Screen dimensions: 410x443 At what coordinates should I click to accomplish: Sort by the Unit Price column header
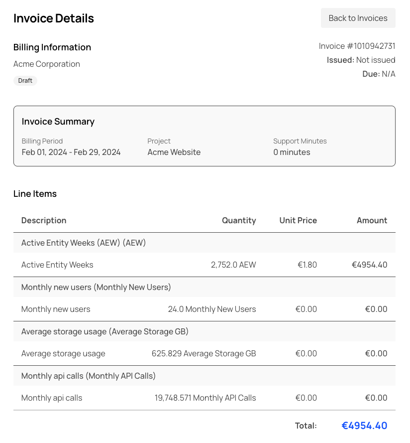tap(298, 220)
